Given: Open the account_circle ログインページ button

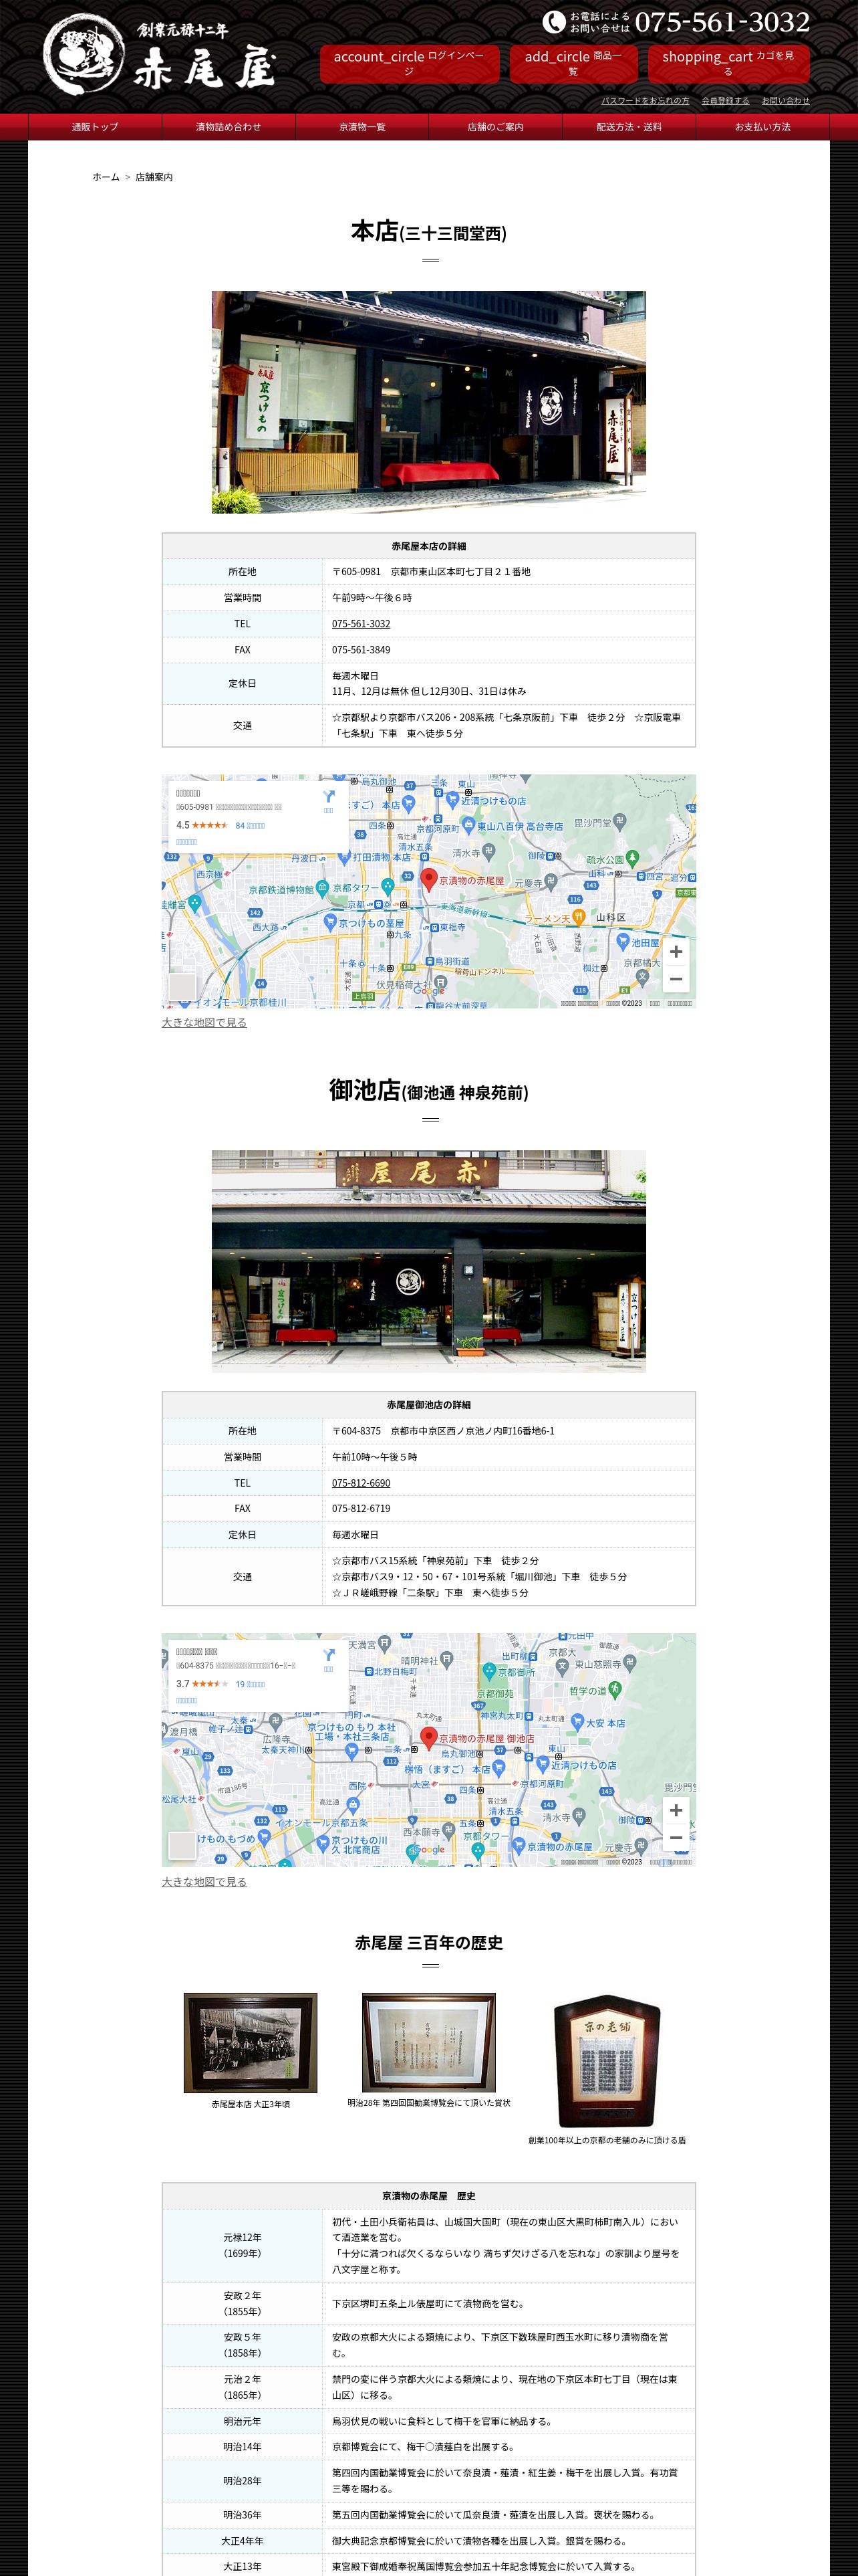Looking at the screenshot, I should pyautogui.click(x=408, y=63).
